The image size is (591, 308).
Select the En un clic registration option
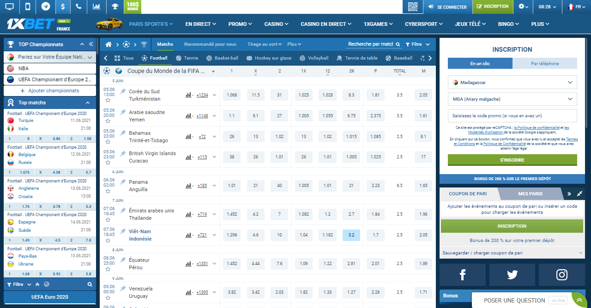coord(480,63)
